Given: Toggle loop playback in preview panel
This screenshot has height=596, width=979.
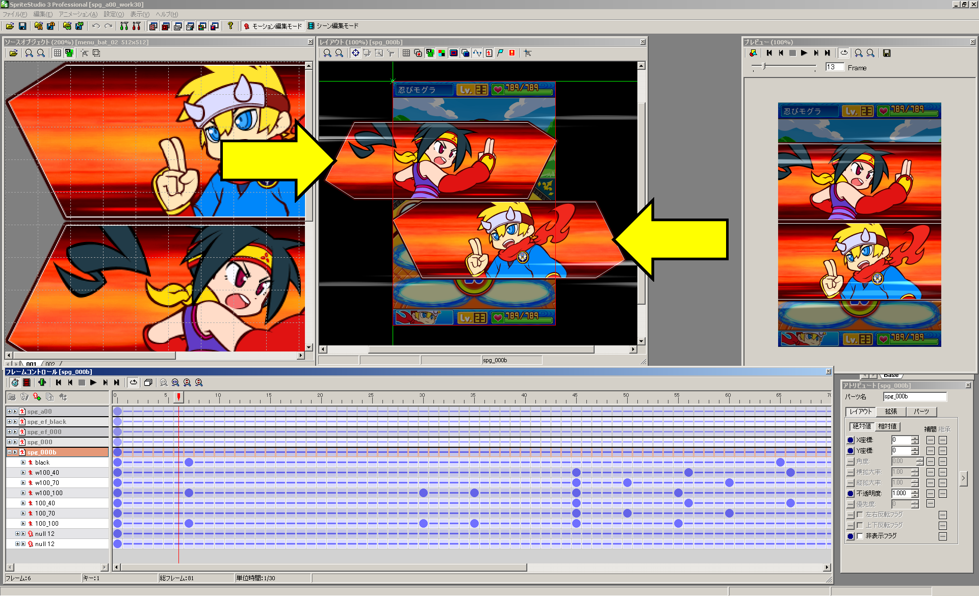Looking at the screenshot, I should click(844, 53).
